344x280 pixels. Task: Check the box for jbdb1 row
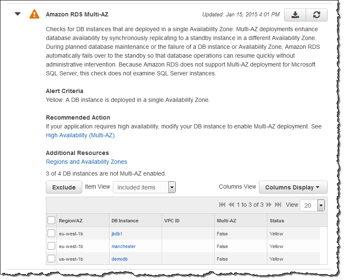(x=51, y=233)
